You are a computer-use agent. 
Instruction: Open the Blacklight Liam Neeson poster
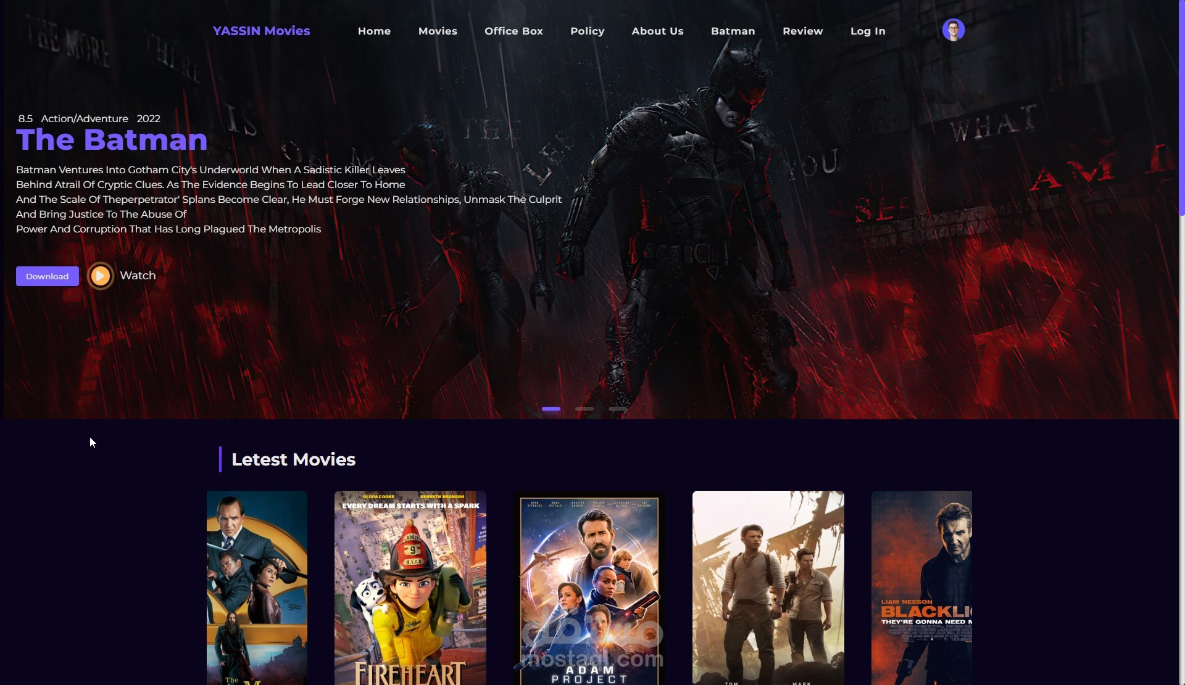coord(921,588)
